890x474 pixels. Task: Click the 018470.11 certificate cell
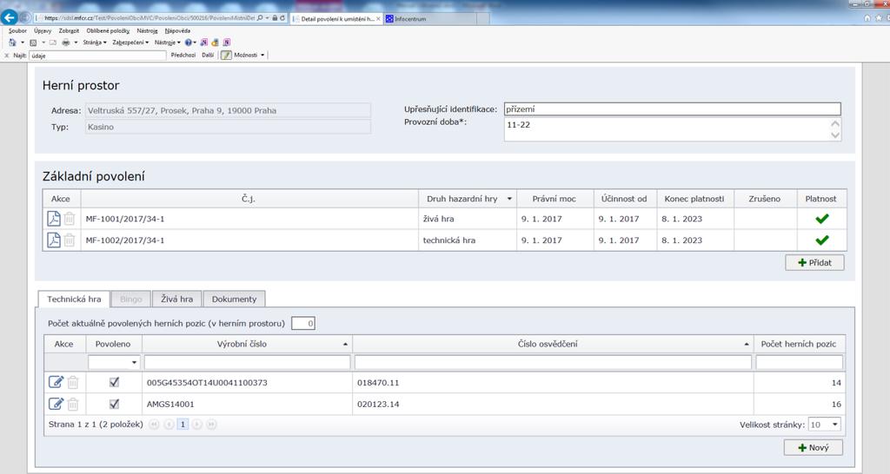[553, 383]
